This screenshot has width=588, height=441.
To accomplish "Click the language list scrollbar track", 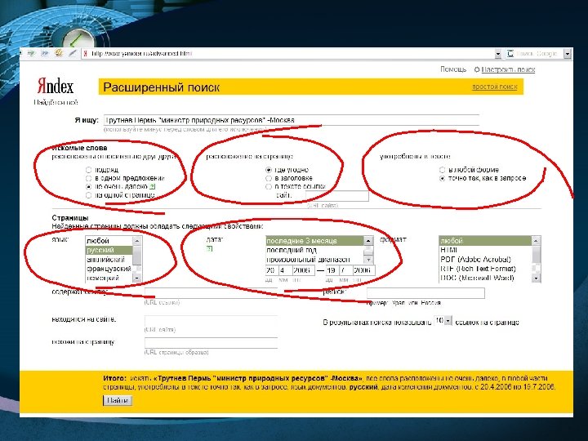I will (137, 260).
